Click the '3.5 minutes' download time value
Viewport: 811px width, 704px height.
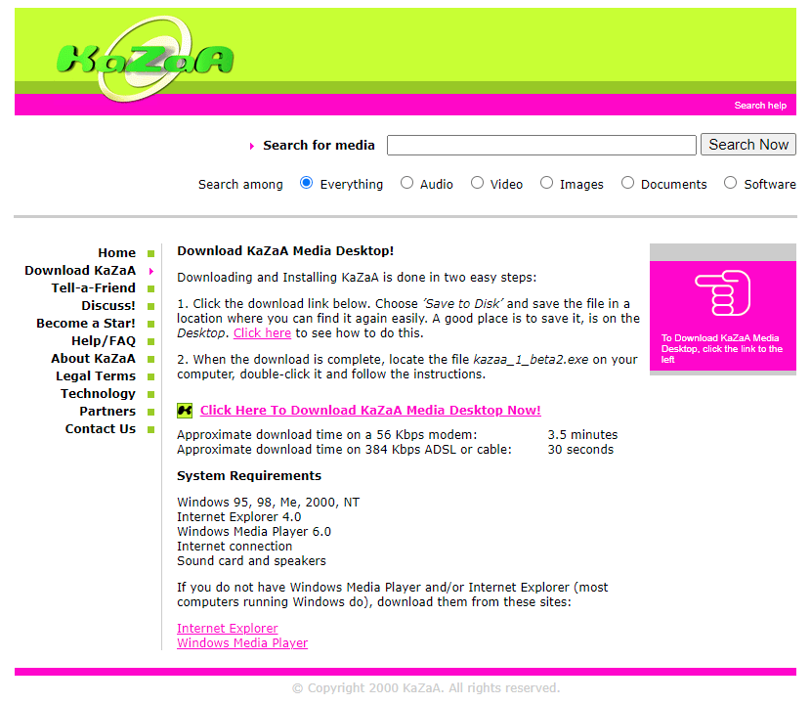click(x=583, y=435)
